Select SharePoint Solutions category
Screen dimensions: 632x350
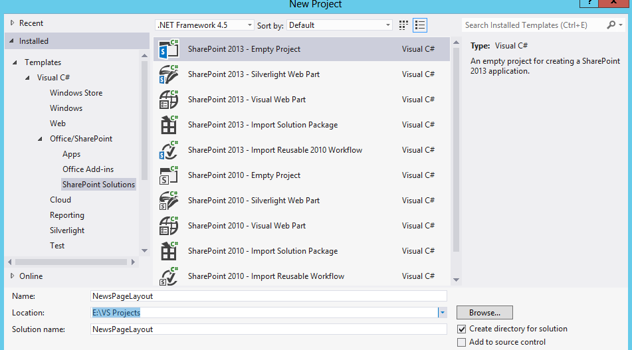pos(99,185)
